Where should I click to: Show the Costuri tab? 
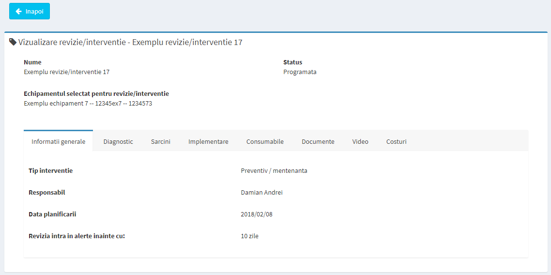click(x=397, y=141)
